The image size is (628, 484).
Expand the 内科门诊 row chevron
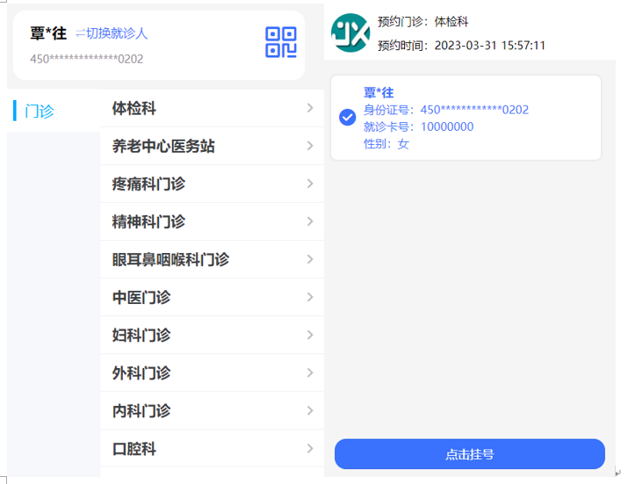[x=310, y=411]
